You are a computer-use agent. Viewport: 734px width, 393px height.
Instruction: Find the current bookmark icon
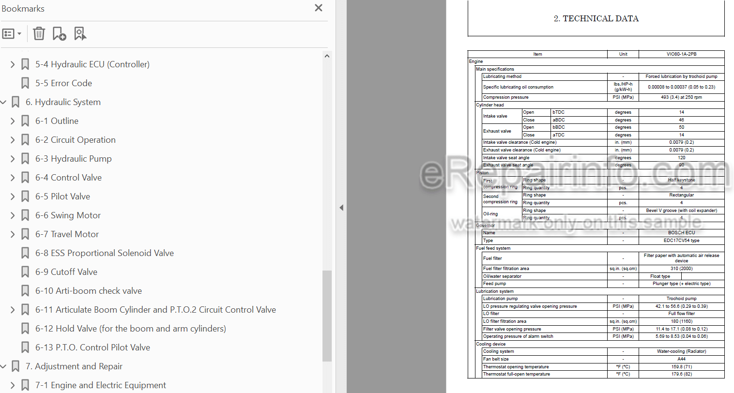click(80, 33)
